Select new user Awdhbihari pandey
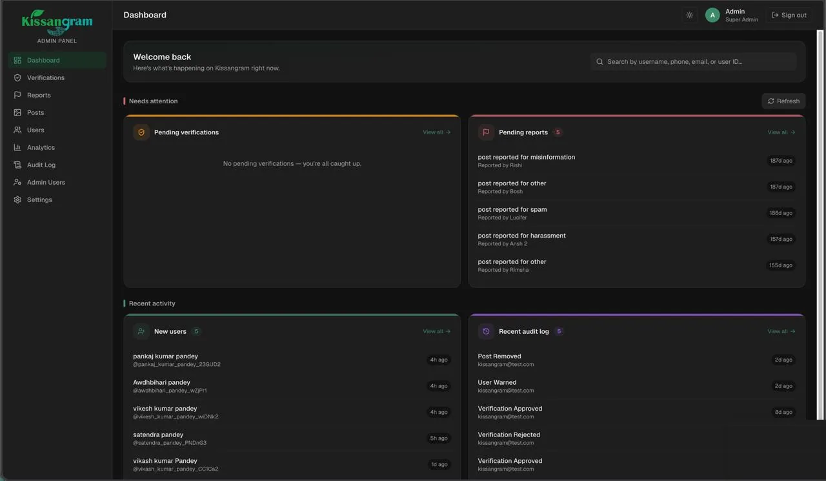This screenshot has height=481, width=826. point(292,386)
